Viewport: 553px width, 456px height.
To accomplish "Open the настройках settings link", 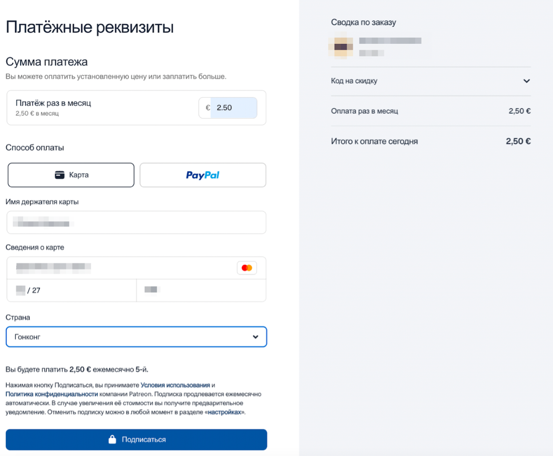I will [x=224, y=412].
